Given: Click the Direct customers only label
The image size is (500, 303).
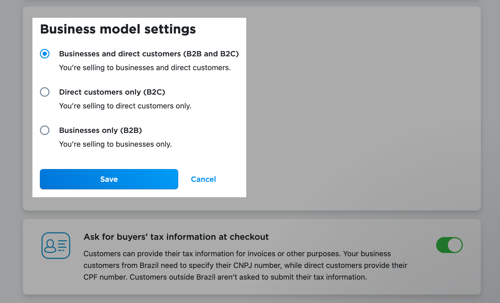Looking at the screenshot, I should tap(112, 92).
